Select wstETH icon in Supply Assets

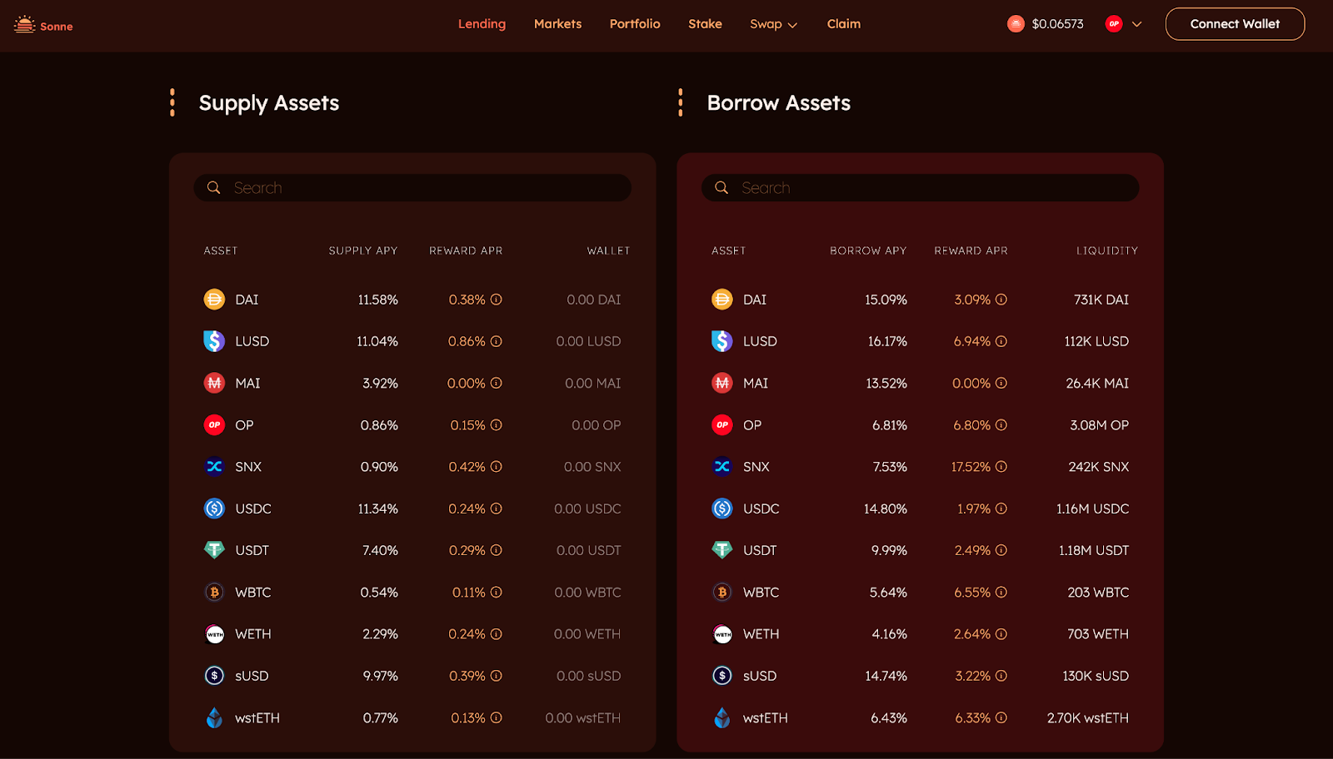(214, 717)
